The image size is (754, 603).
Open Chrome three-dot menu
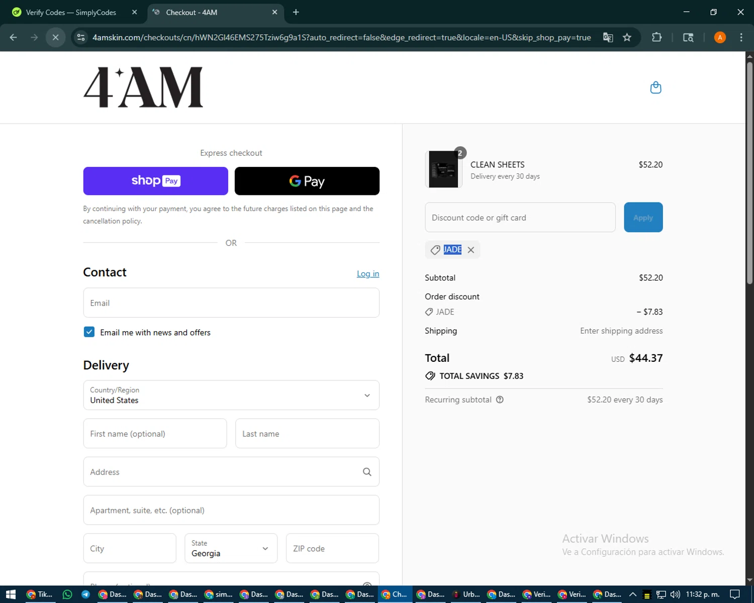pos(741,37)
